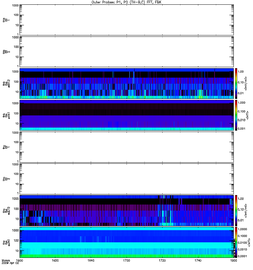
Task: Click the '1000' tick of the top thb FFT panel
Action: tap(16, 5)
